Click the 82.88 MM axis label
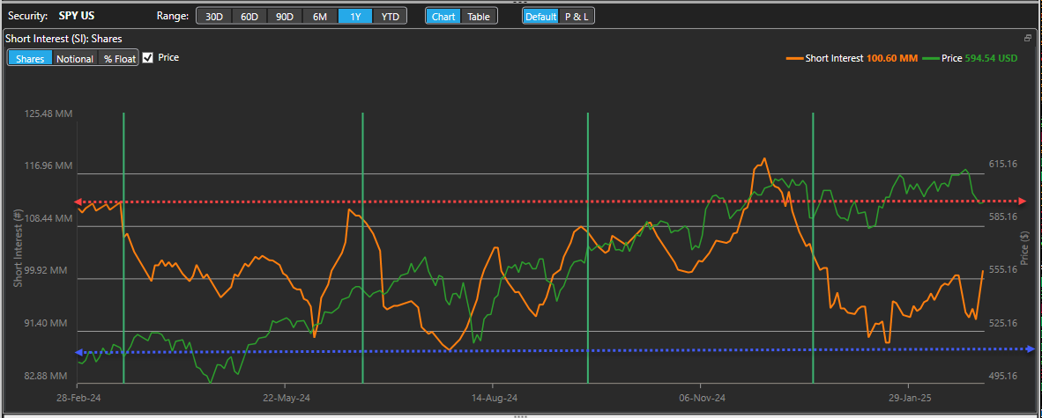Screen dimensions: 1042x418 point(48,376)
